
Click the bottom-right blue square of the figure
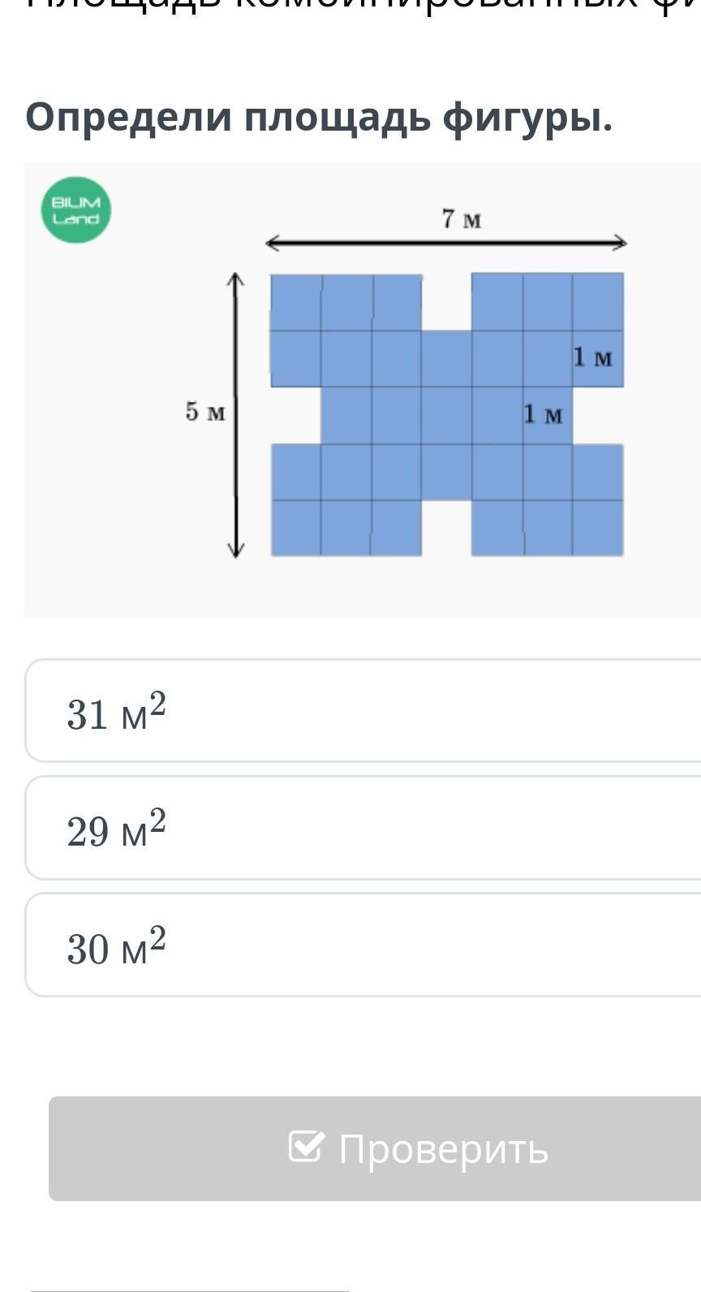[x=598, y=528]
